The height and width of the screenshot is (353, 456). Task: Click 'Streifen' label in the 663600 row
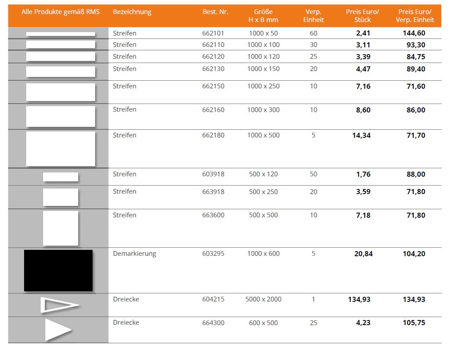(125, 215)
